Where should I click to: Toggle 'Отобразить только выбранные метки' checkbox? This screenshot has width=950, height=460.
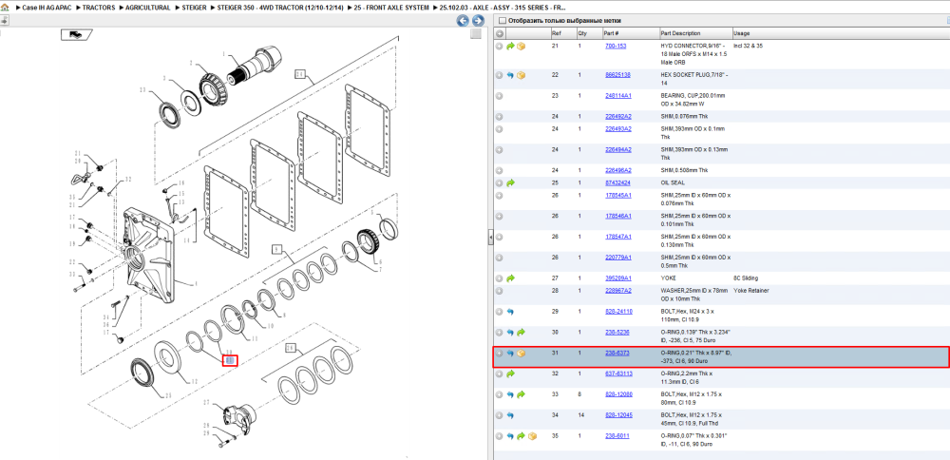(x=501, y=21)
